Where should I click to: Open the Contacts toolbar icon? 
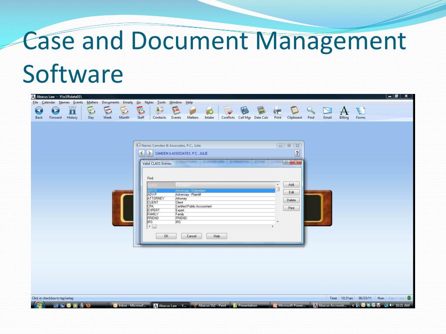pyautogui.click(x=159, y=113)
